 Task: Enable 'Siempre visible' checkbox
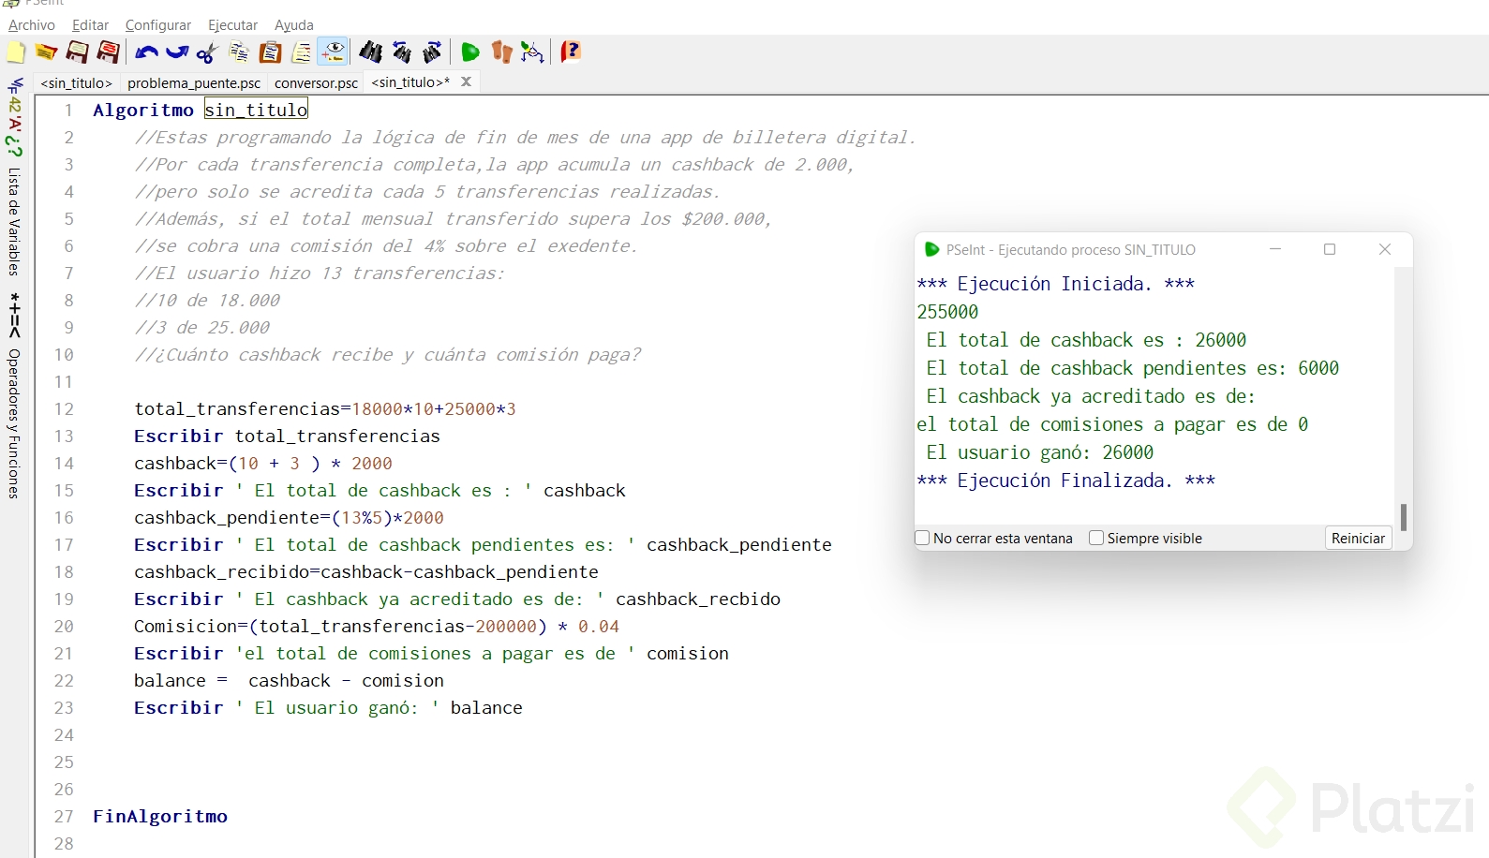pos(1096,538)
